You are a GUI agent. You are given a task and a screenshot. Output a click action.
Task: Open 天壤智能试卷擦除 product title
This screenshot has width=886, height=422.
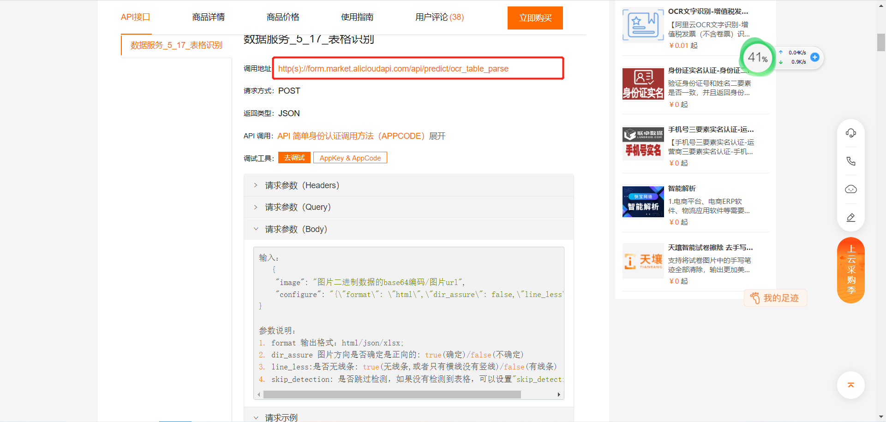click(711, 248)
